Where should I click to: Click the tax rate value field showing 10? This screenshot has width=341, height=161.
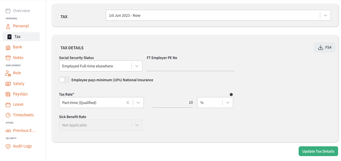(173, 103)
